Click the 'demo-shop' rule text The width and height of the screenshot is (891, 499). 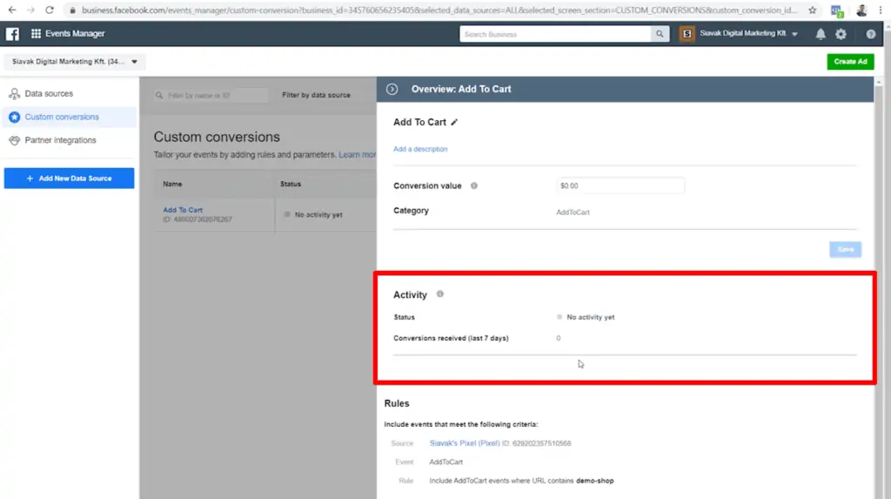click(595, 481)
